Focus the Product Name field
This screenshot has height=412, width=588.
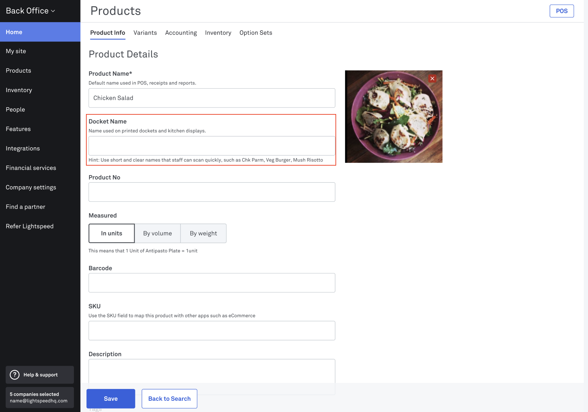(212, 98)
